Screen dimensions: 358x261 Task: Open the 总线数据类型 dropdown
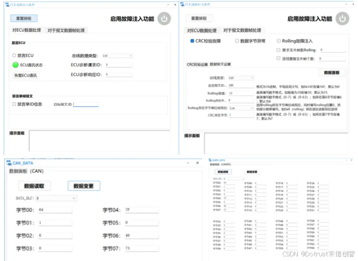(117, 55)
